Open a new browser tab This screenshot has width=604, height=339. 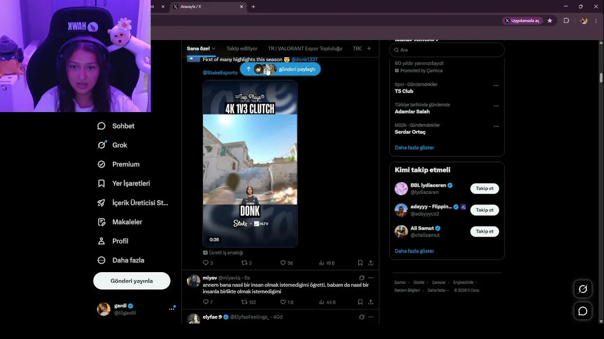coord(253,7)
